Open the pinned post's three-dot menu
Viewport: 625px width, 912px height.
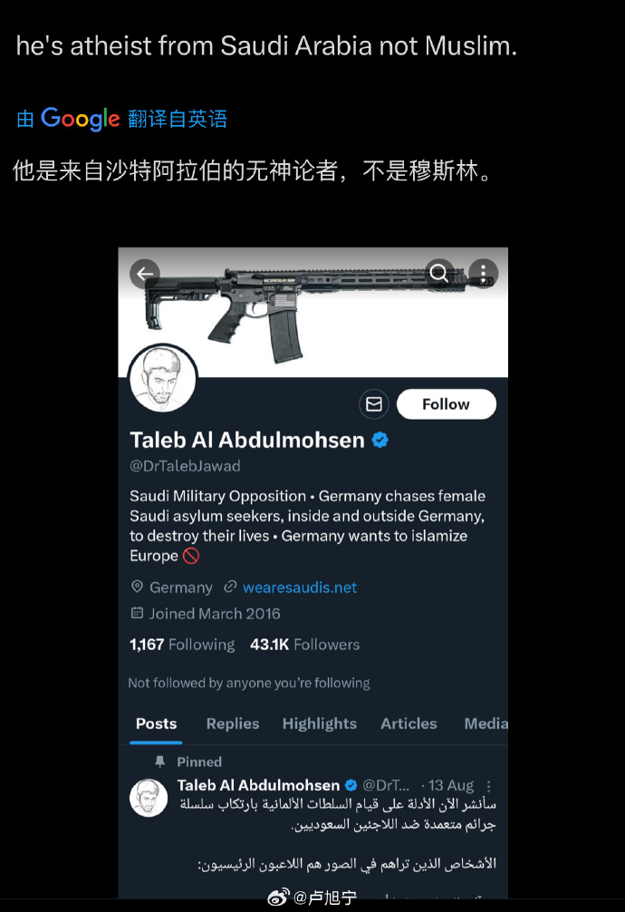(489, 786)
